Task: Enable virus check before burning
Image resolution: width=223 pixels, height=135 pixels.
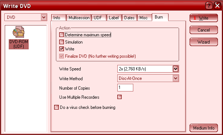Action: pyautogui.click(x=56, y=107)
